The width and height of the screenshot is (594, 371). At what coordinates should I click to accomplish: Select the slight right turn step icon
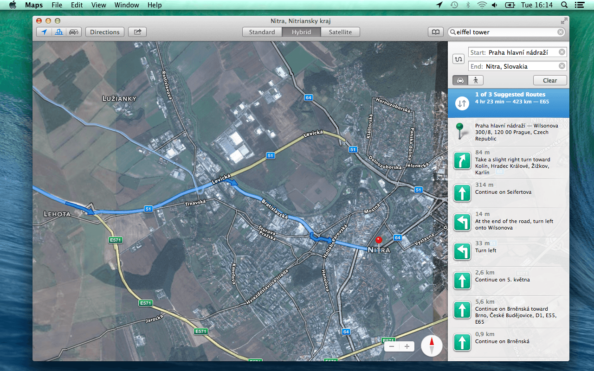pyautogui.click(x=462, y=160)
